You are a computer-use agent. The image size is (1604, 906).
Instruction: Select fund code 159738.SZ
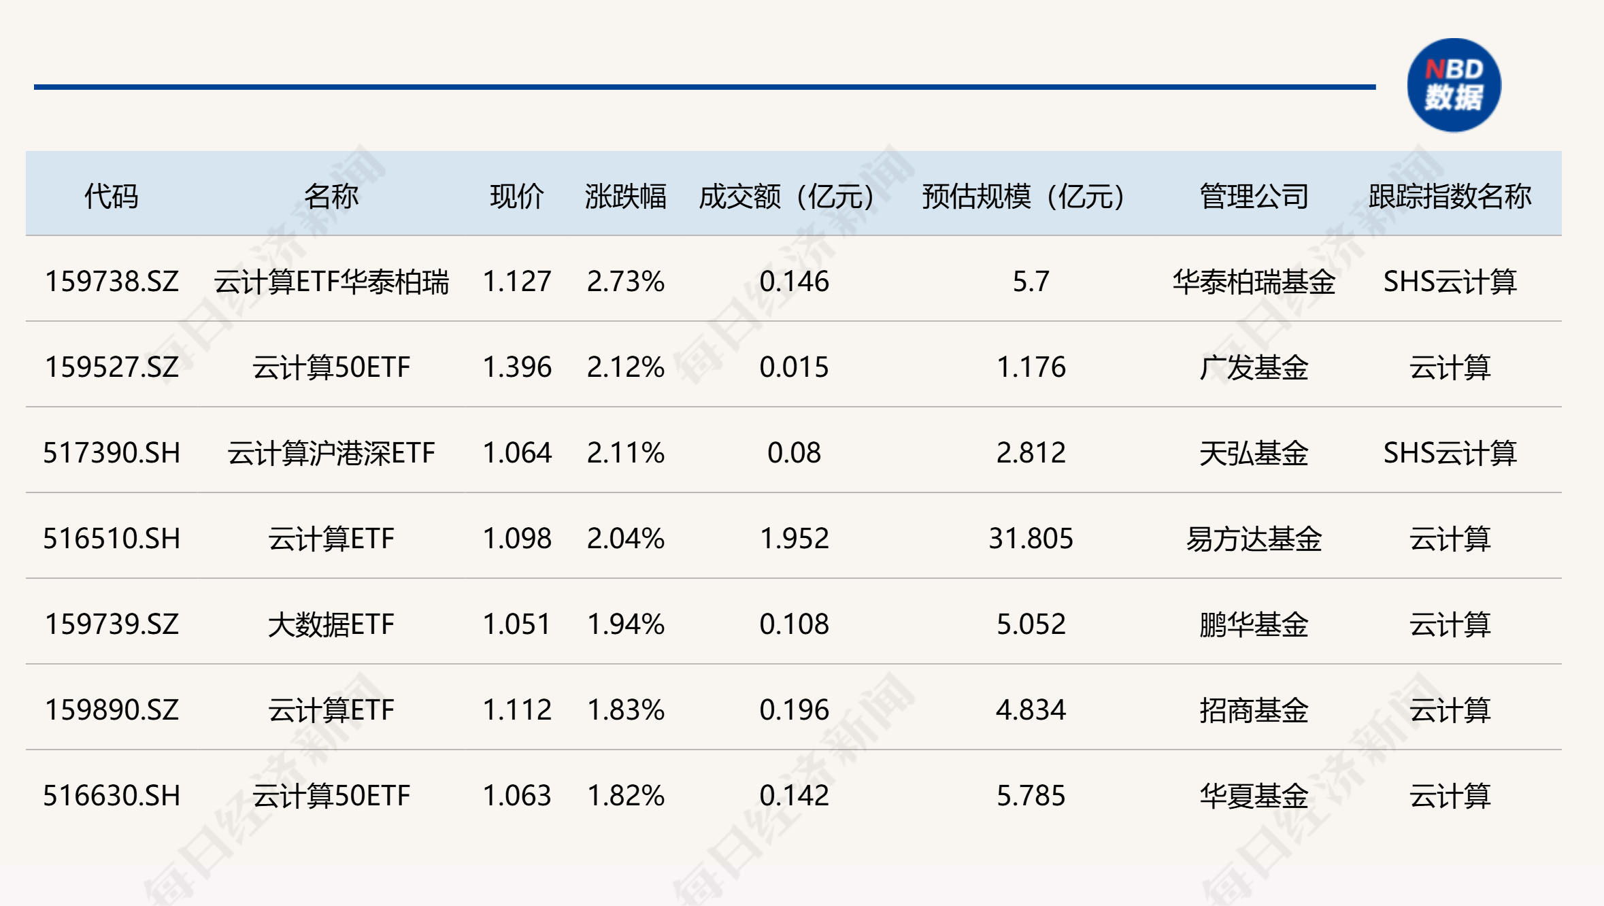click(112, 282)
